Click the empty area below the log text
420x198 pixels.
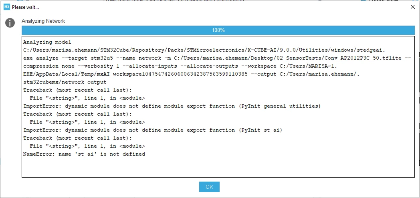click(x=218, y=167)
